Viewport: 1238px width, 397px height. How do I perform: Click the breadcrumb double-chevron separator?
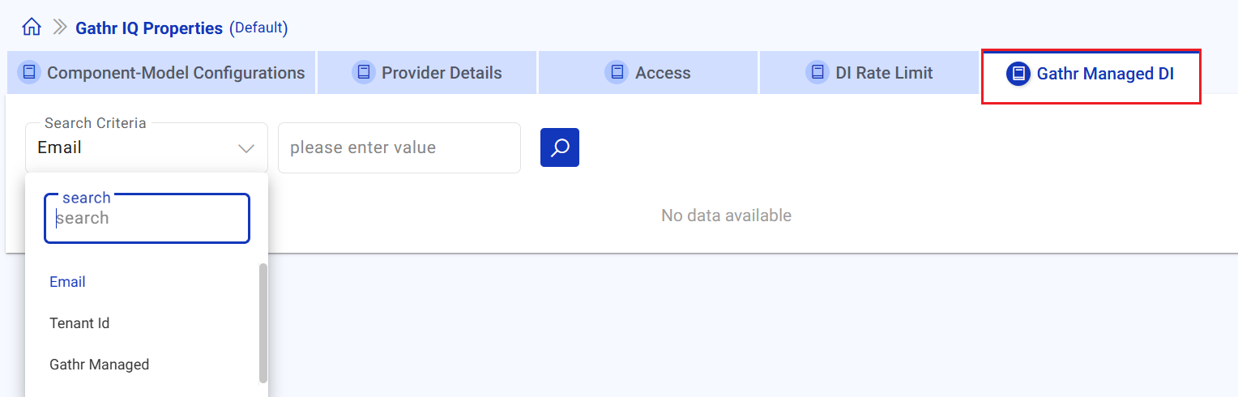[59, 28]
